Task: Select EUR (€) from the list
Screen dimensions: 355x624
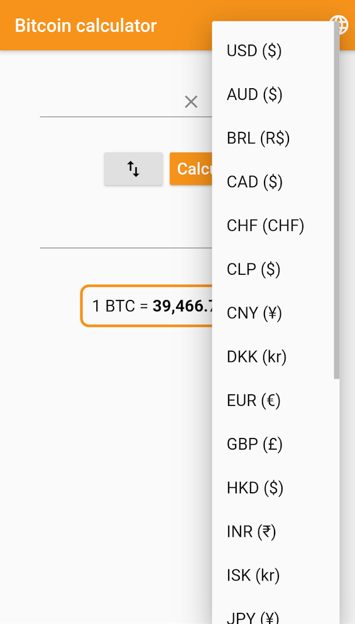Action: 254,400
